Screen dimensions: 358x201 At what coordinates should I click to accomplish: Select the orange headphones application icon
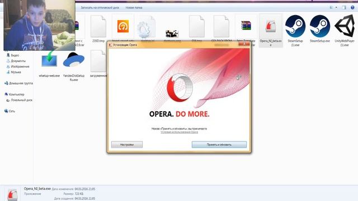(x=123, y=26)
